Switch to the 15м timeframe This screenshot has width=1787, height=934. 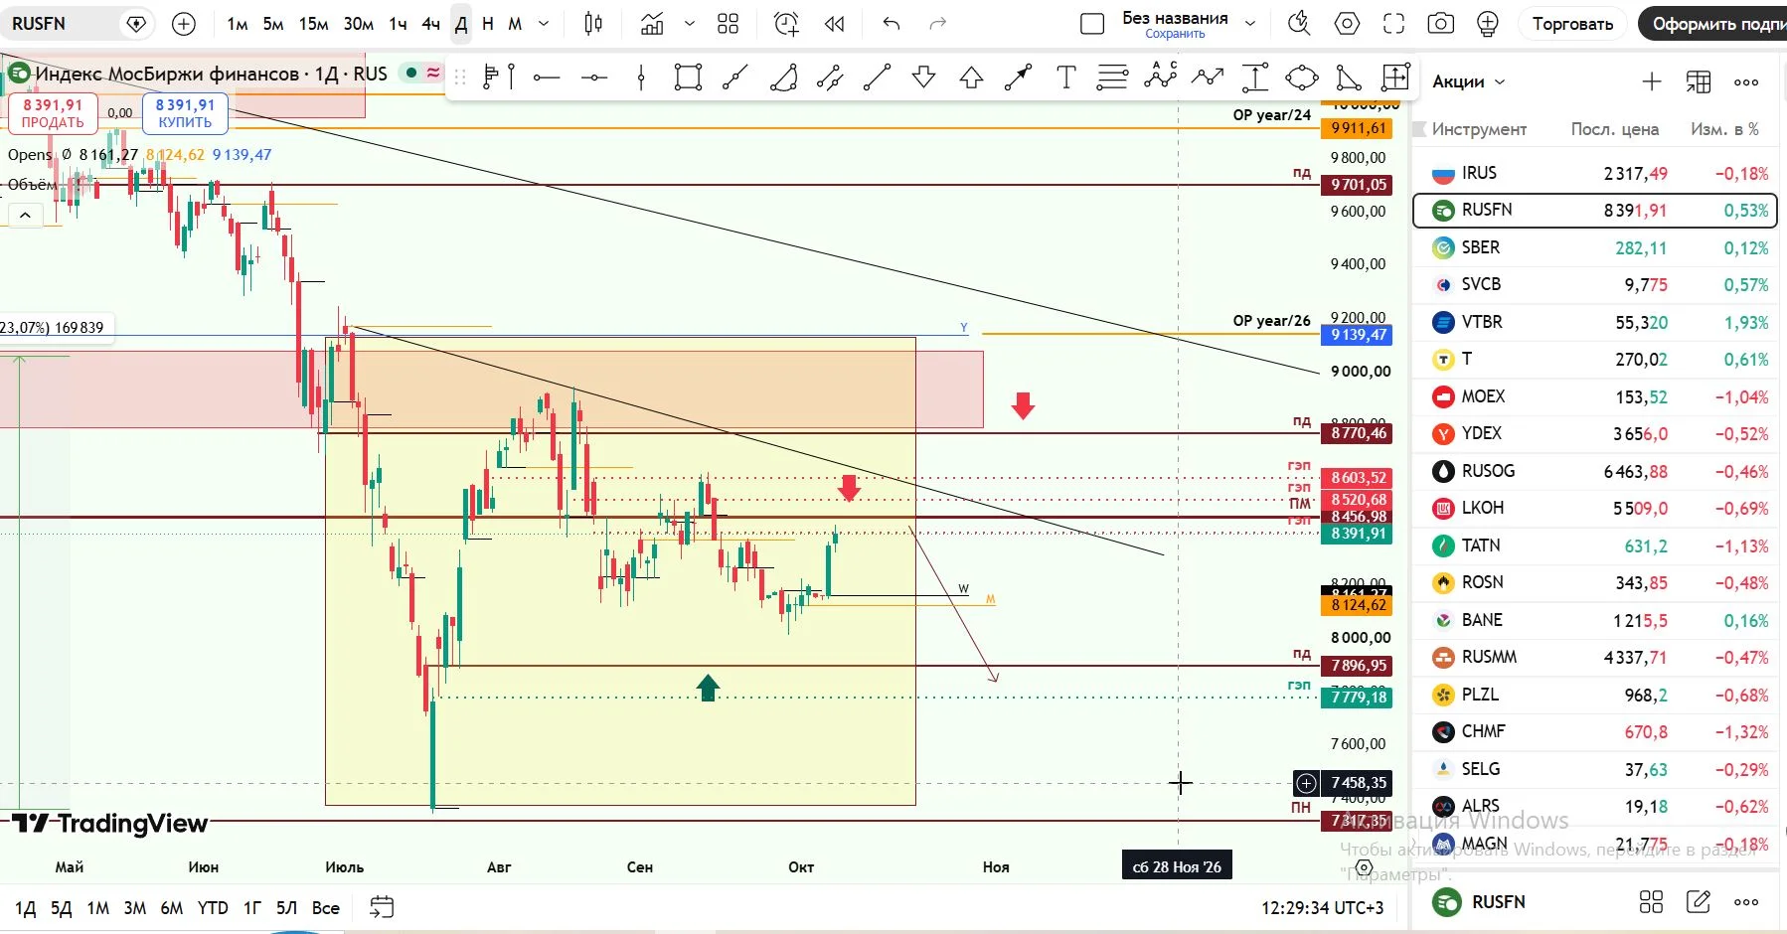pos(313,24)
